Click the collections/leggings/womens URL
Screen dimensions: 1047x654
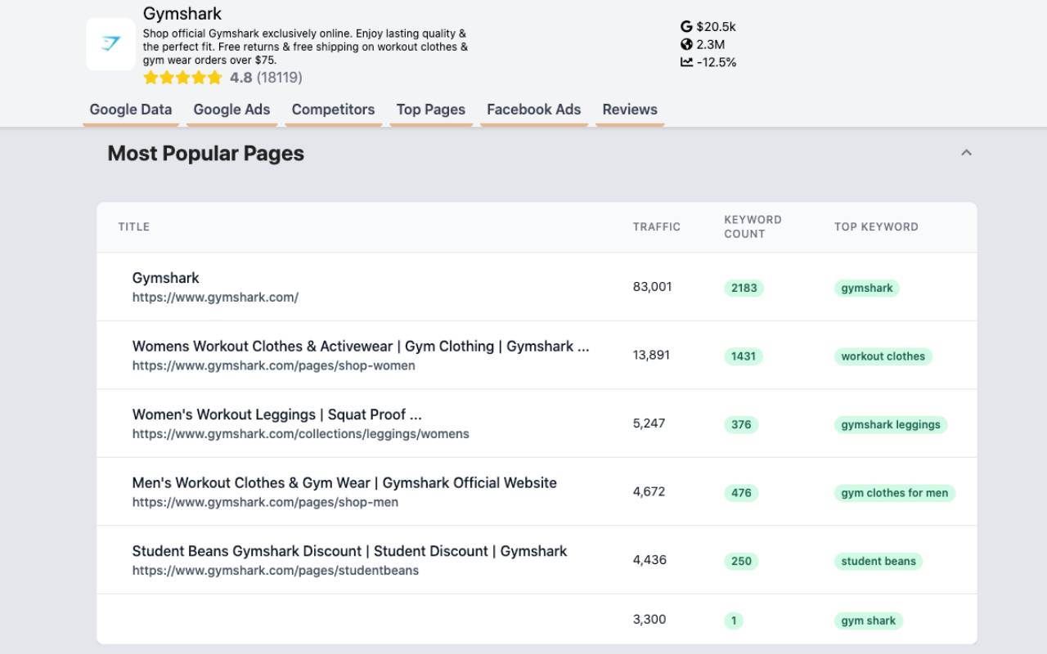(301, 434)
